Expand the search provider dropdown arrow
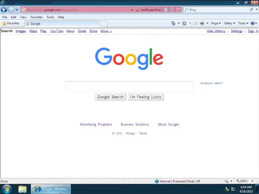This screenshot has height=194, width=259. [256, 10]
